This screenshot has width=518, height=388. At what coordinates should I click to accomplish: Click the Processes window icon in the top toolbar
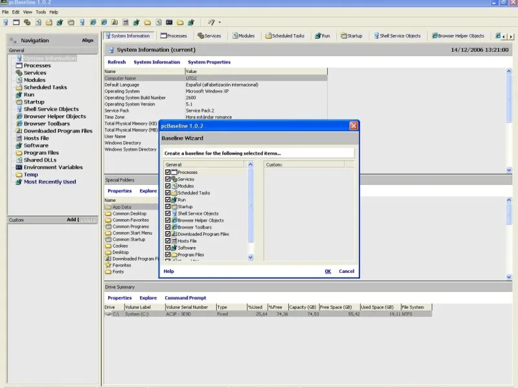17,22
